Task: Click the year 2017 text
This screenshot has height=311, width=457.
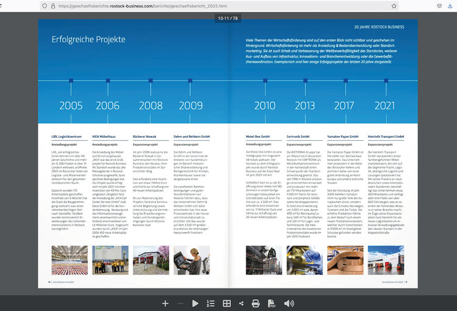Action: [x=344, y=105]
